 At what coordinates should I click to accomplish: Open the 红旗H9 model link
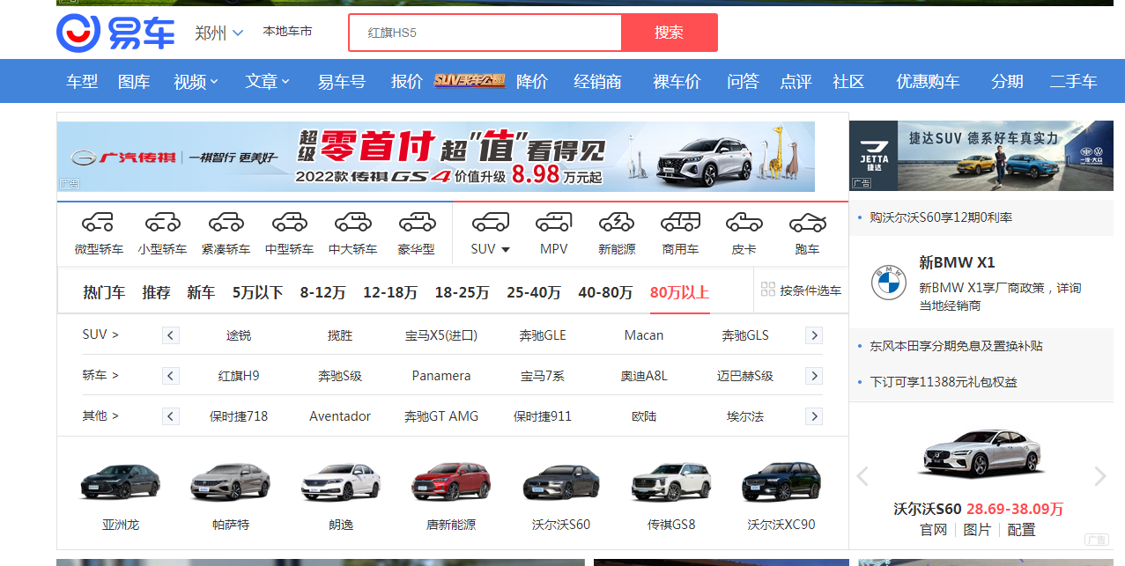pyautogui.click(x=239, y=376)
